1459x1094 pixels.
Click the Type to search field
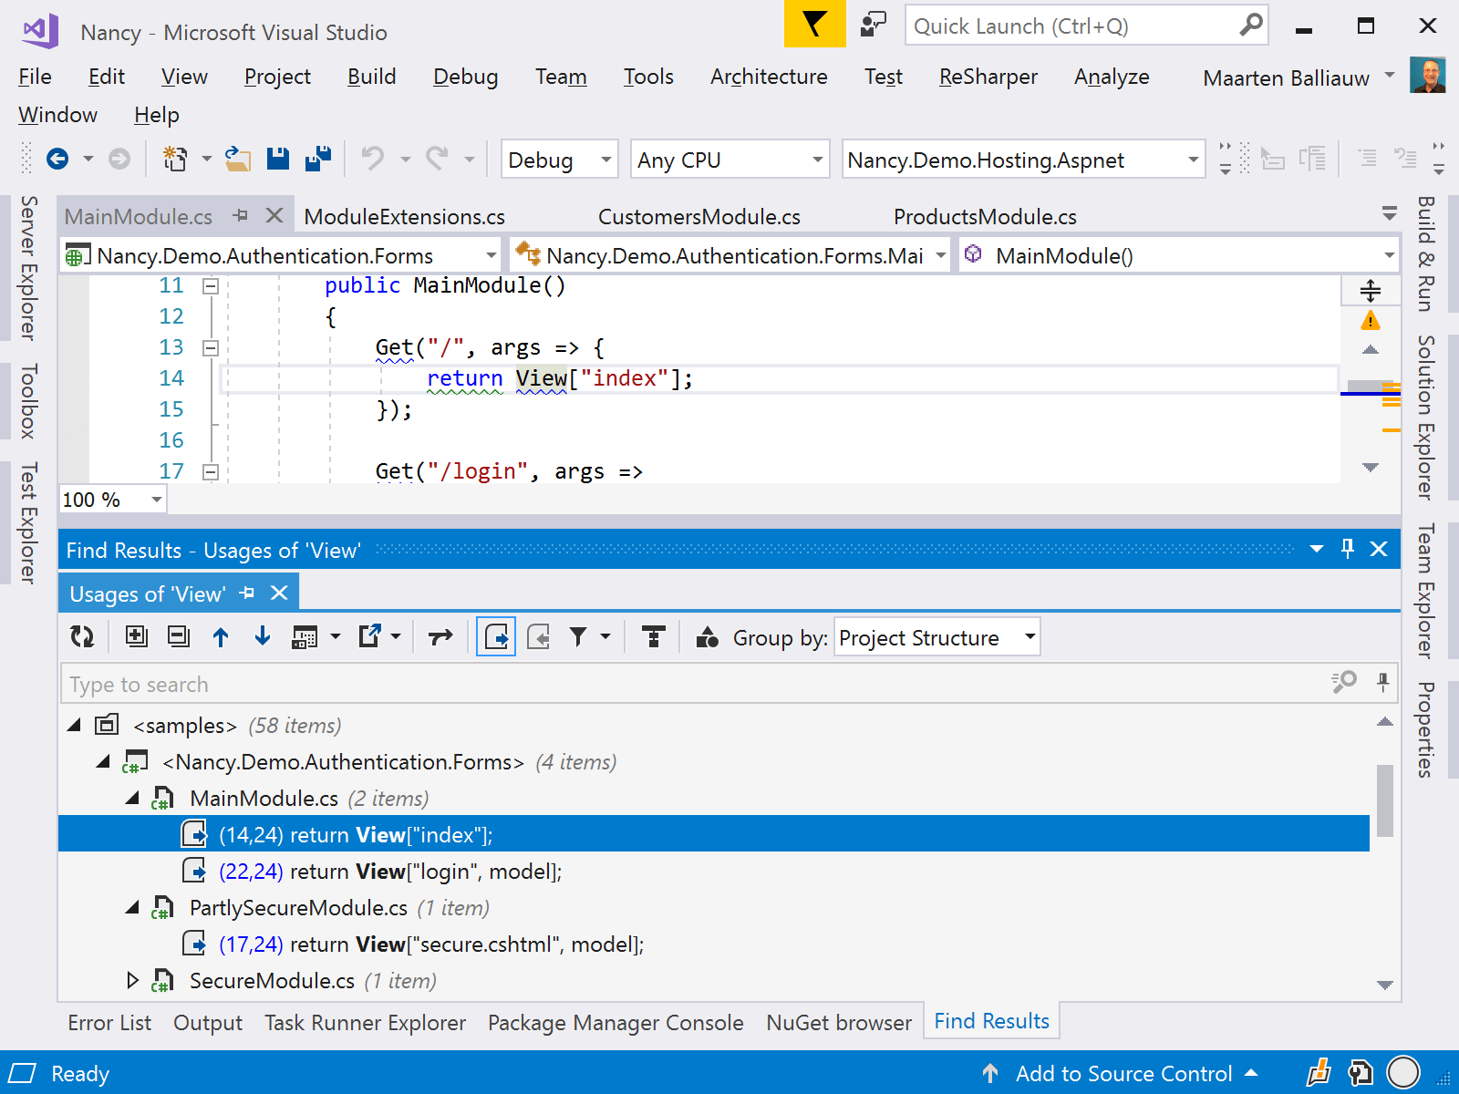tap(693, 684)
